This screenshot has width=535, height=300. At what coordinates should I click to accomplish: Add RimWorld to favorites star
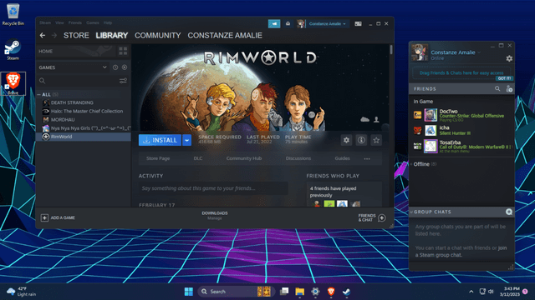pyautogui.click(x=376, y=140)
